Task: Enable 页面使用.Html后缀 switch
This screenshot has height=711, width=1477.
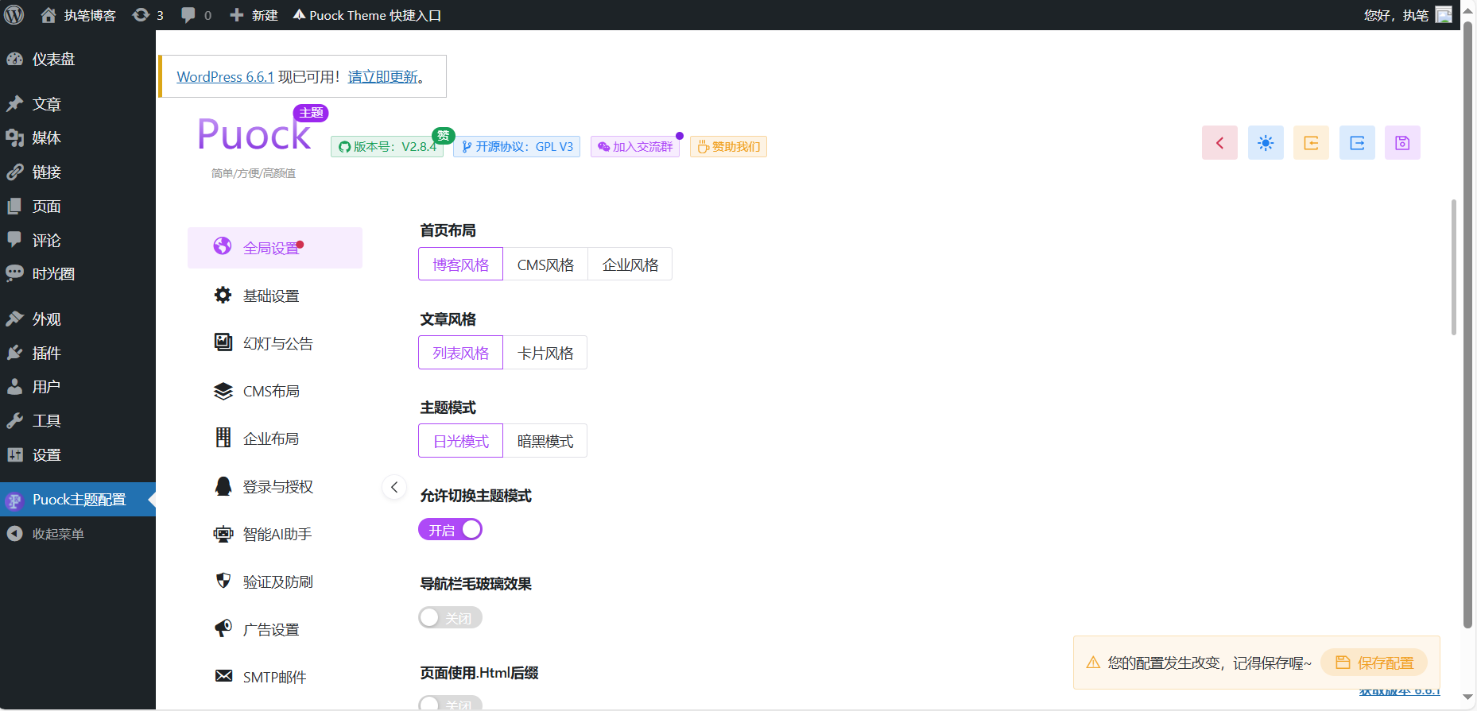Action: (x=451, y=704)
